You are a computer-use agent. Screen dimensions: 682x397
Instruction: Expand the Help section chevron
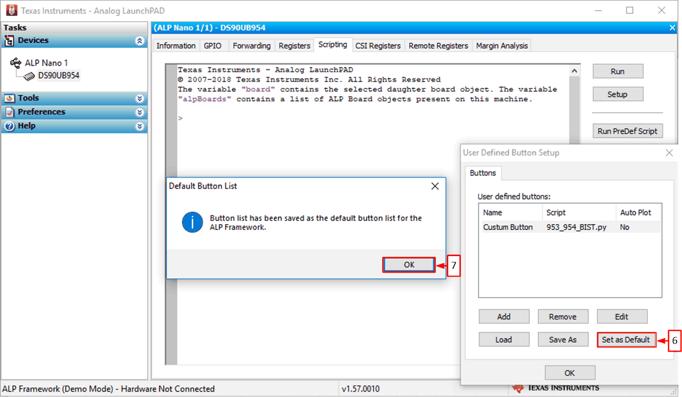(140, 126)
